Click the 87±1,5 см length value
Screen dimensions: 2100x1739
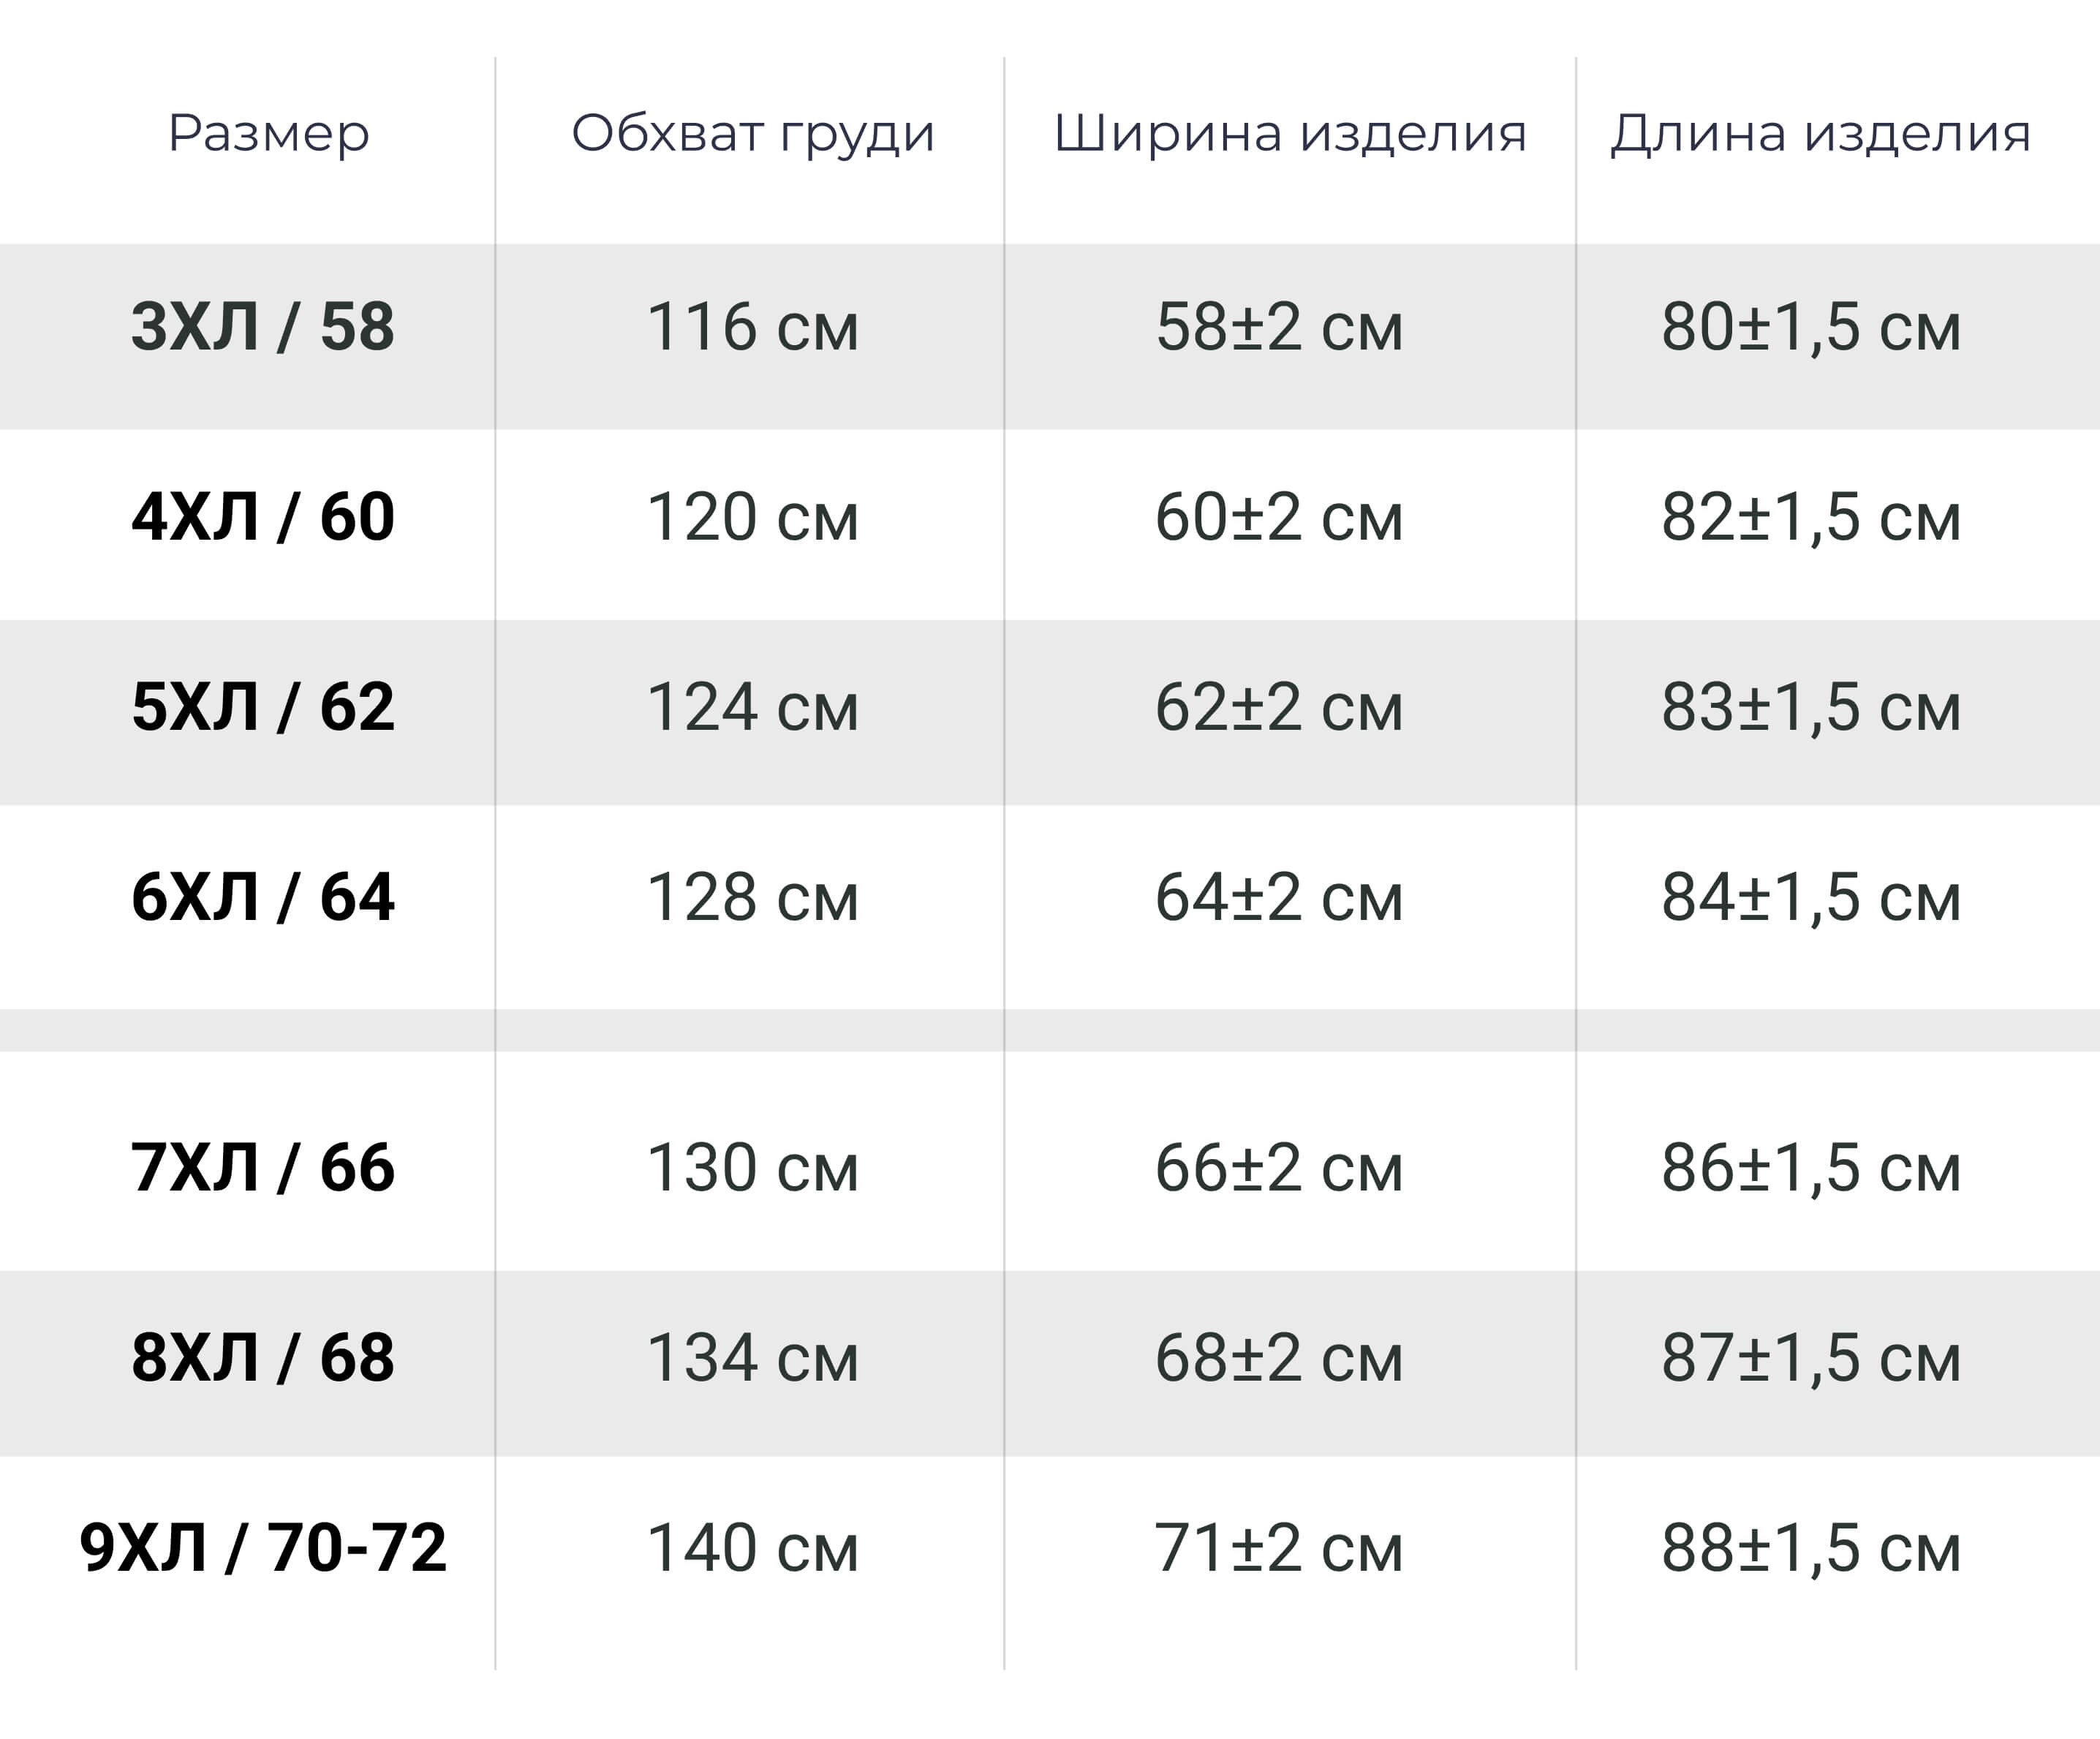tap(1811, 1357)
